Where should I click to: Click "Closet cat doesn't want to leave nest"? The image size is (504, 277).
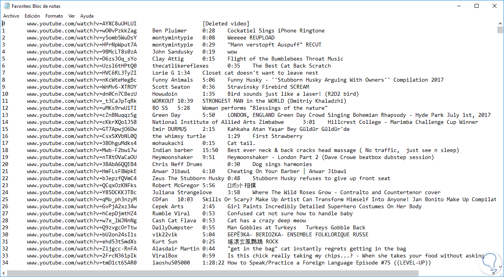260,73
